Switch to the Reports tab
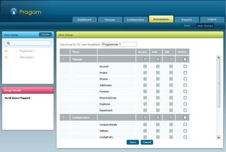 click(187, 19)
